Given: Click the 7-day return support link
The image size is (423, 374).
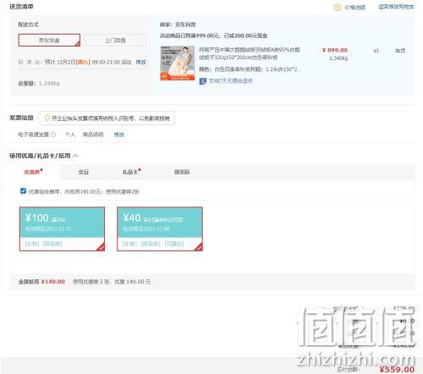Looking at the screenshot, I should point(231,81).
